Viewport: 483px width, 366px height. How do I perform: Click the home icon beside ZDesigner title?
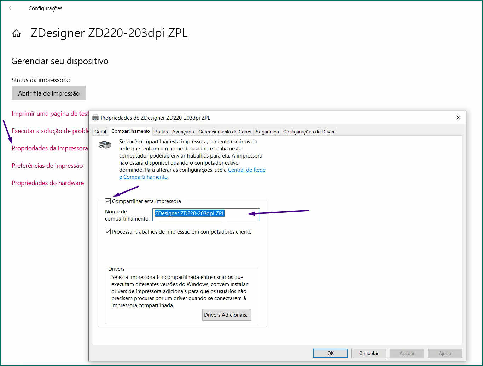coord(16,34)
